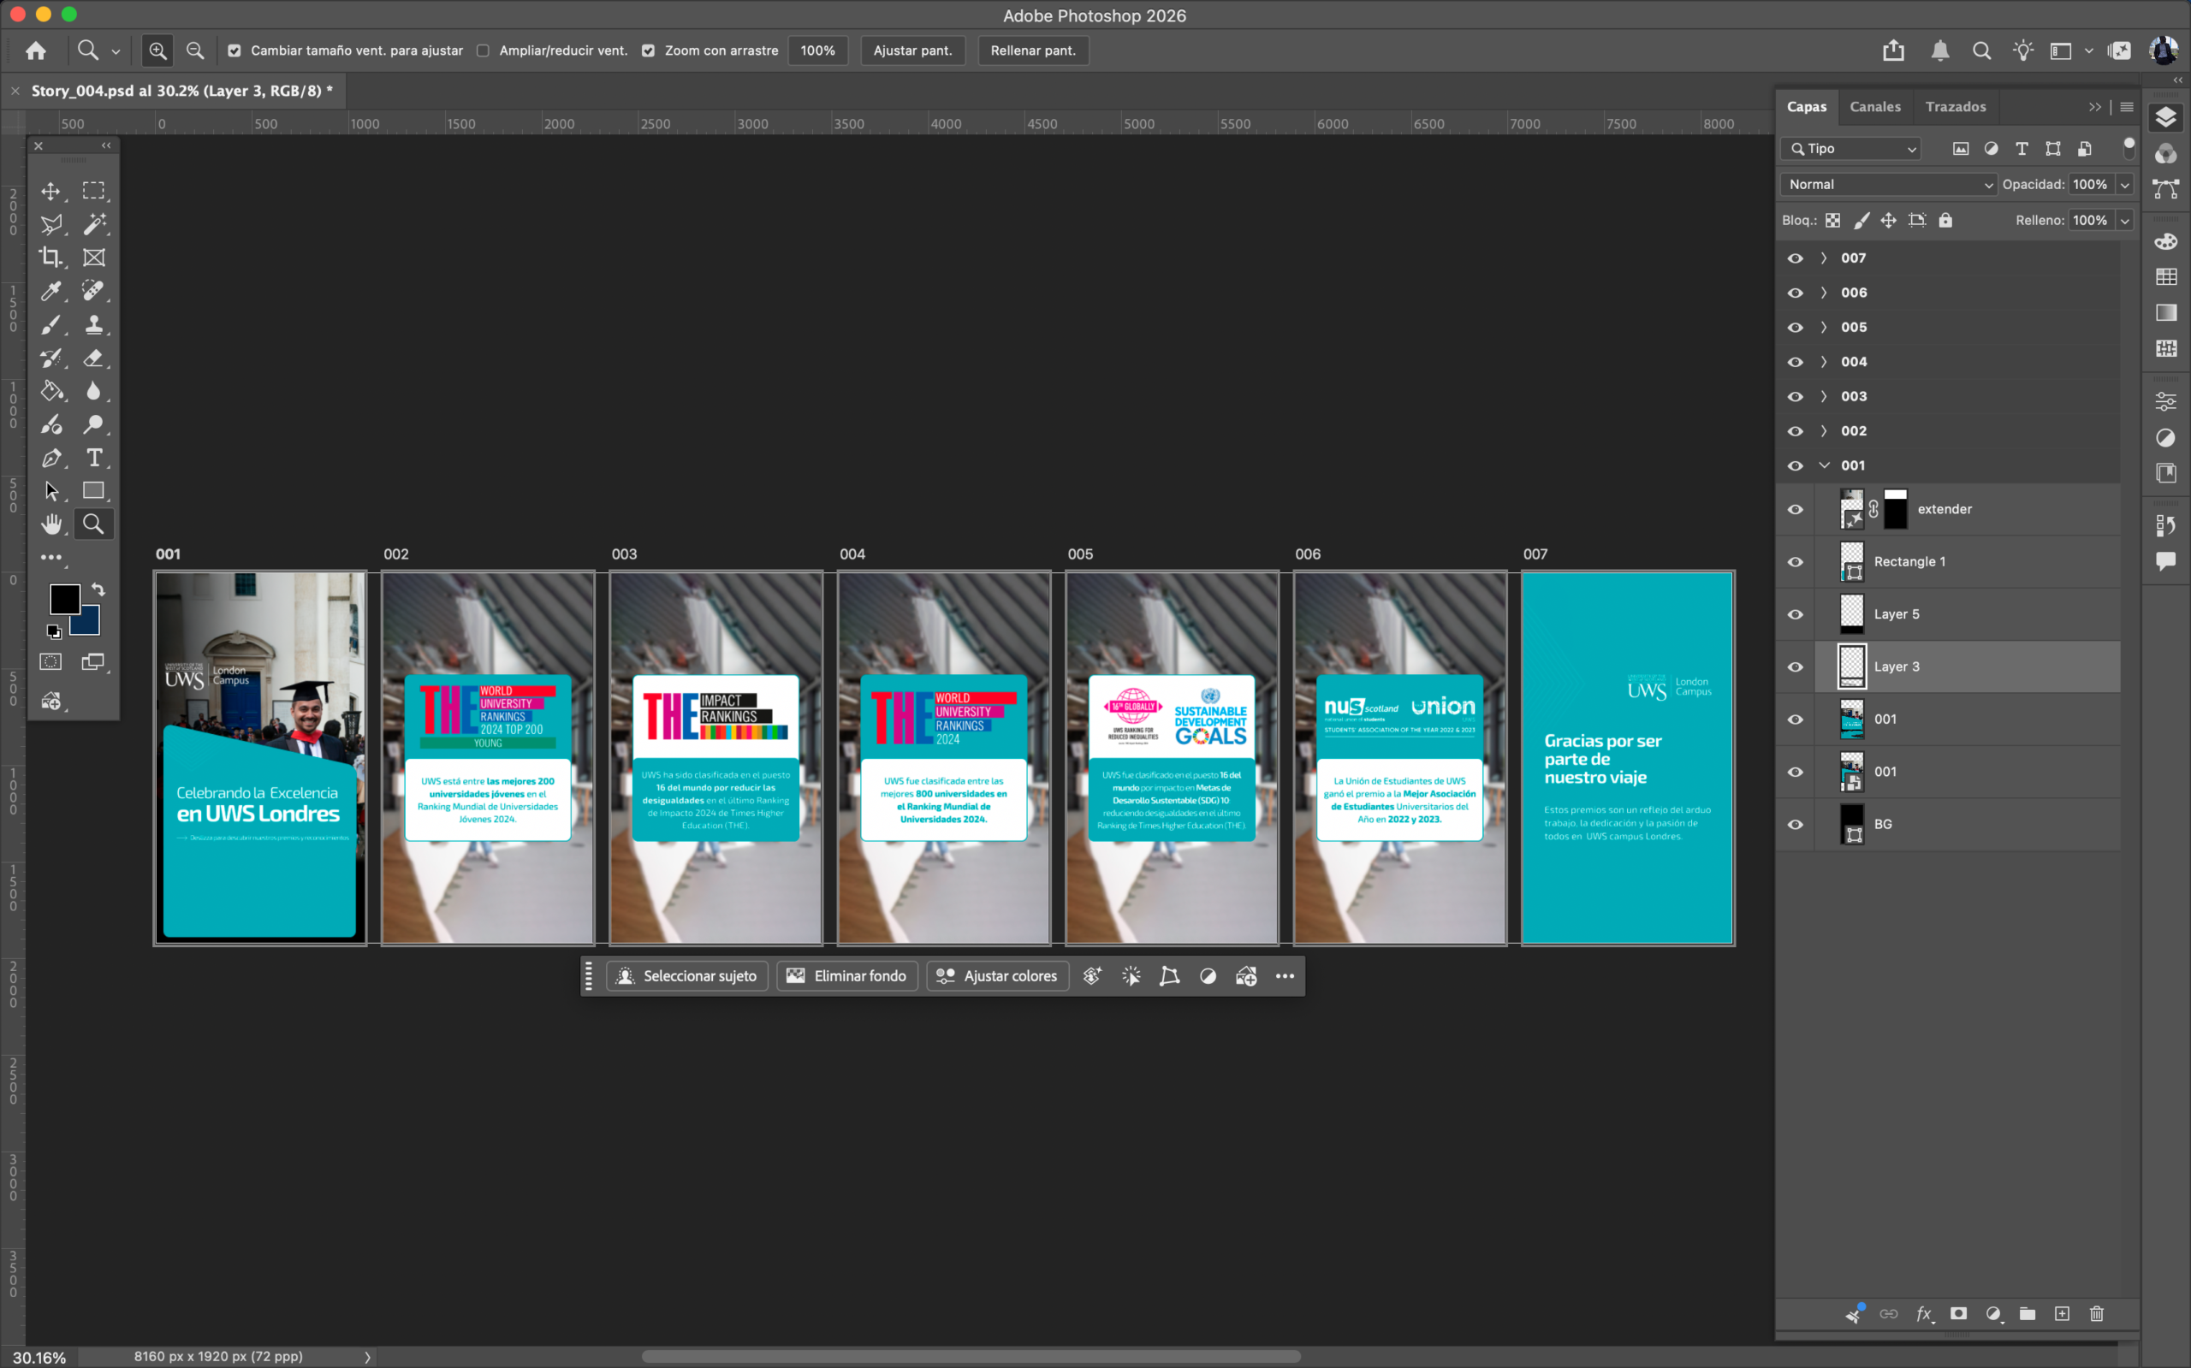Select the Eyedropper tool
The image size is (2191, 1368).
coord(50,292)
